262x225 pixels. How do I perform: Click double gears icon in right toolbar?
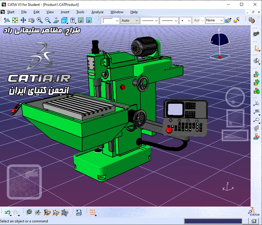pos(256,34)
